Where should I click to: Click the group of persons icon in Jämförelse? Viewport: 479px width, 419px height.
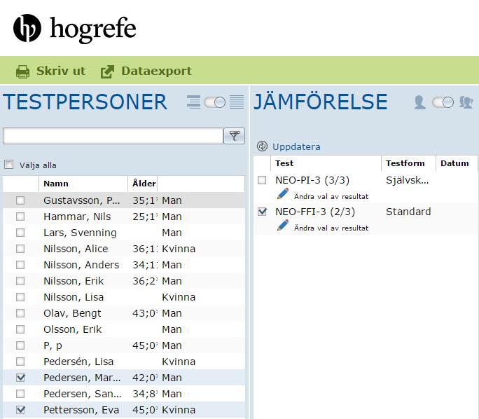coord(466,102)
